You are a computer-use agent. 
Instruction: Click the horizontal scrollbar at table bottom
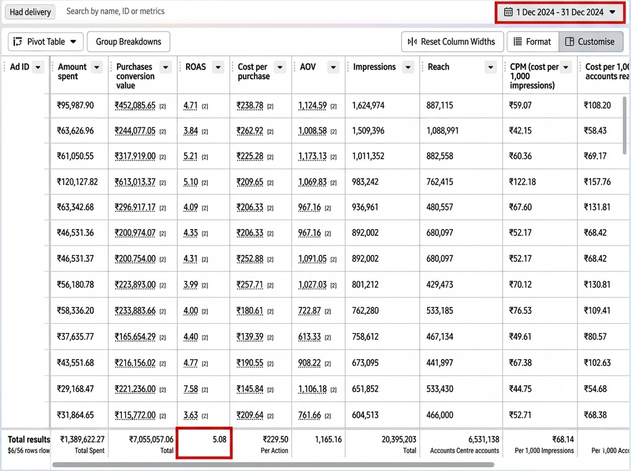pos(273,465)
